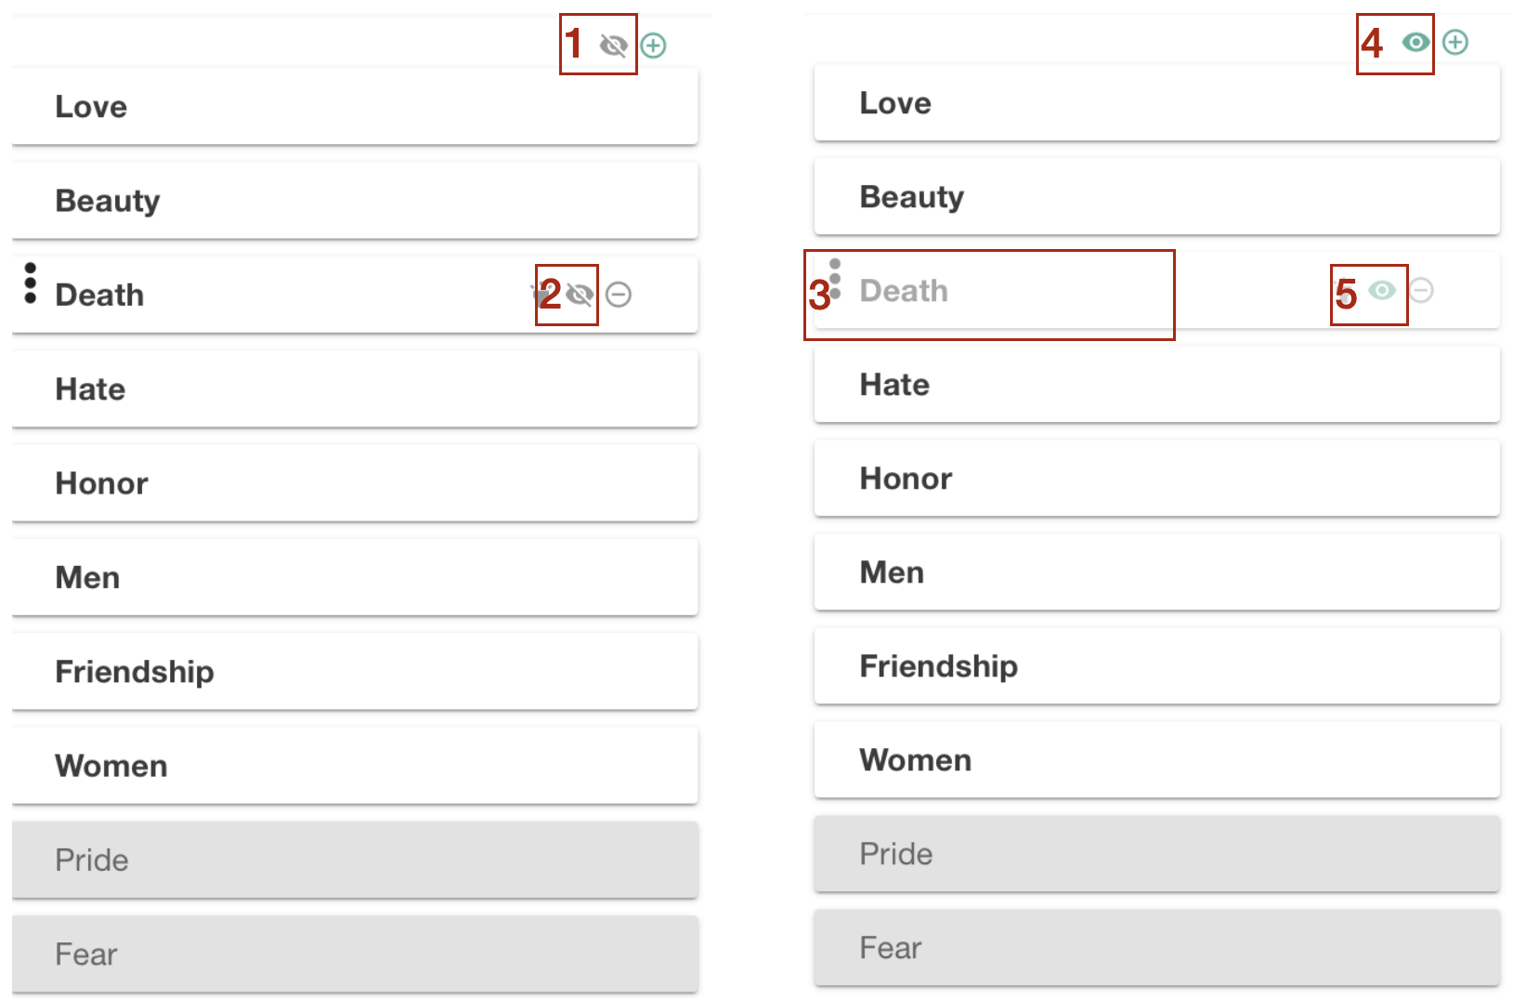Viewport: 1513px width, 999px height.
Task: Select Beauty in the right list
Action: (911, 197)
